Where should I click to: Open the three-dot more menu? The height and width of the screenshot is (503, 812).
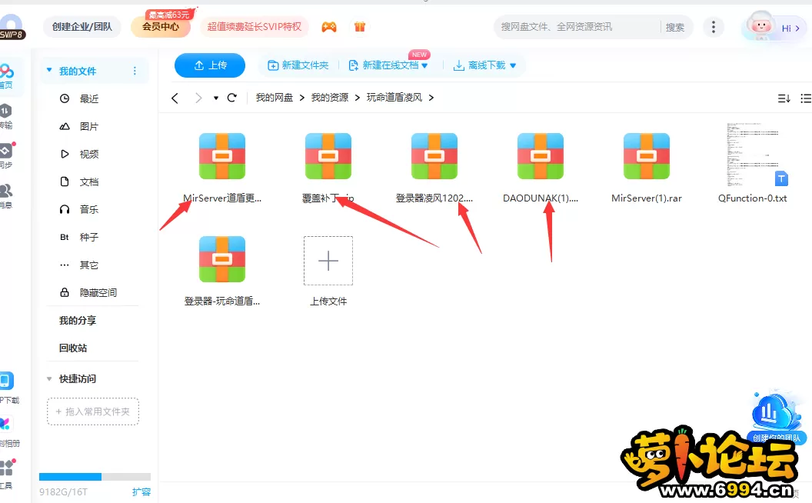coord(714,27)
